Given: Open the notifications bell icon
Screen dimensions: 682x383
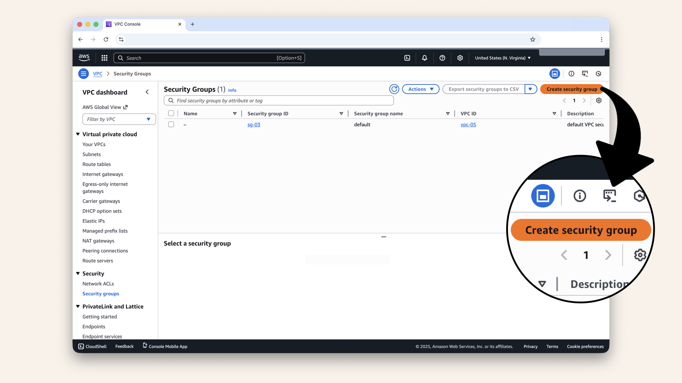Looking at the screenshot, I should [x=424, y=58].
